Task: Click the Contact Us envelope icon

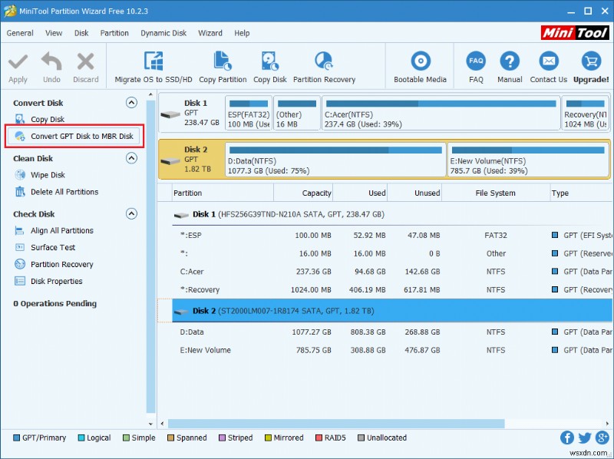Action: [x=548, y=62]
